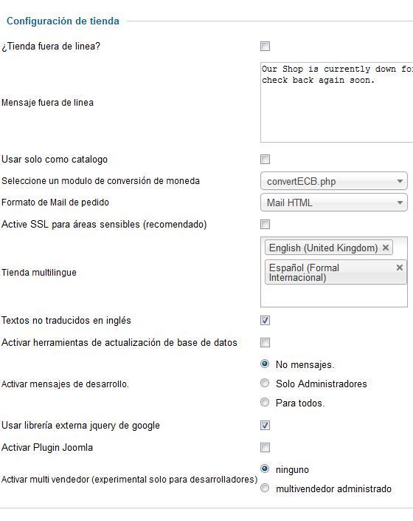Open the convertECB.php currency module dropdown
Viewport: 413px width, 521px height.
tap(334, 181)
